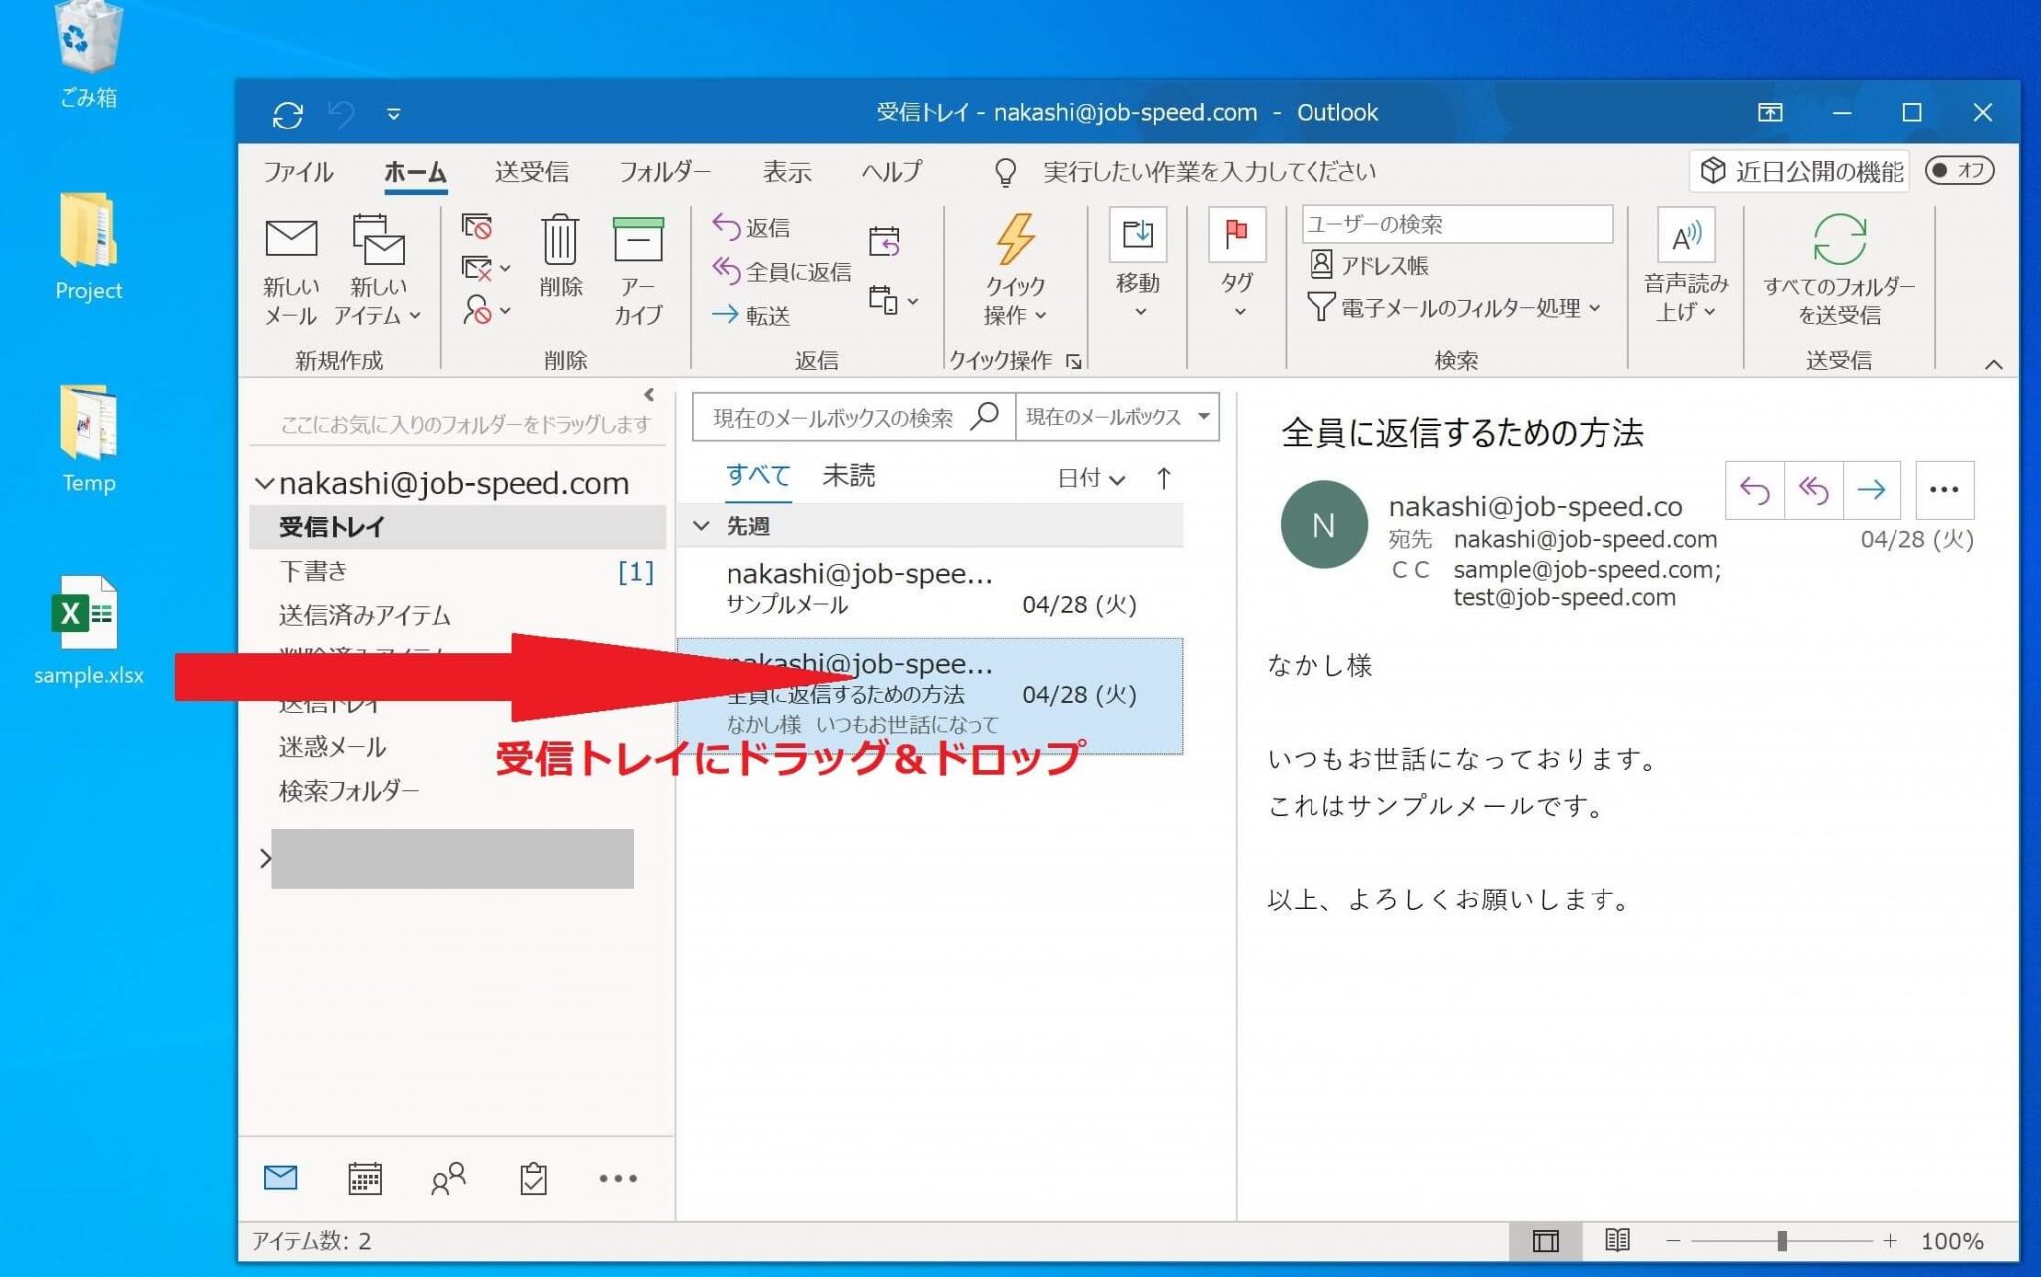Click 全員に返信 reply all in ribbon

[782, 271]
